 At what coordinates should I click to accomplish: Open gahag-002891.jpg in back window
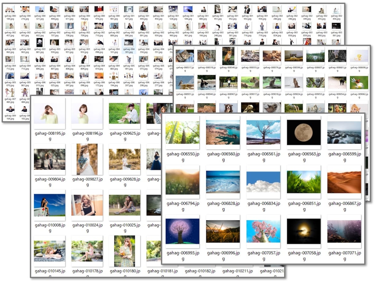pyautogui.click(x=144, y=29)
